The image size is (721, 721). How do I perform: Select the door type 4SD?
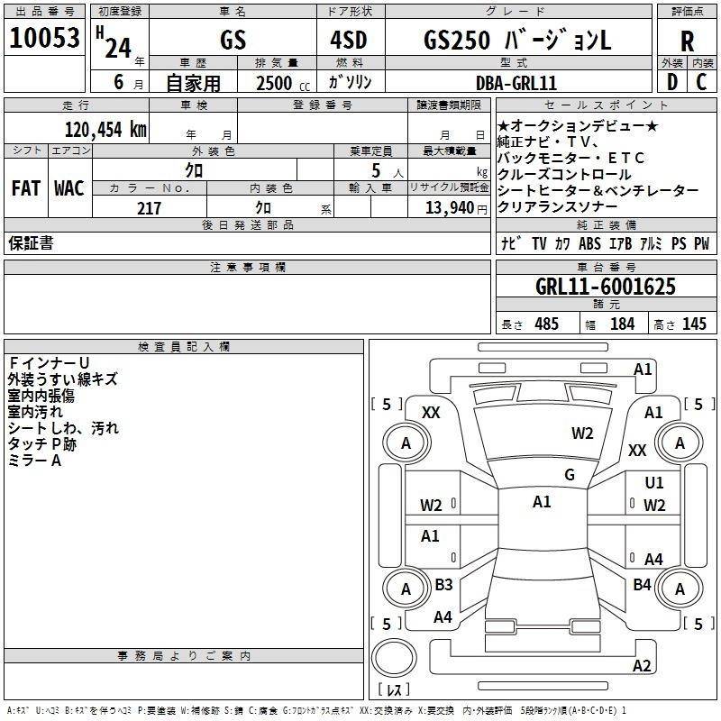(349, 40)
